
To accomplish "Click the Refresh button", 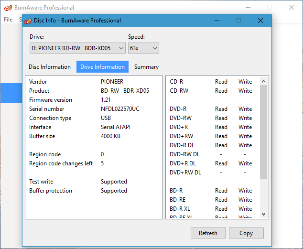I will click(208, 233).
